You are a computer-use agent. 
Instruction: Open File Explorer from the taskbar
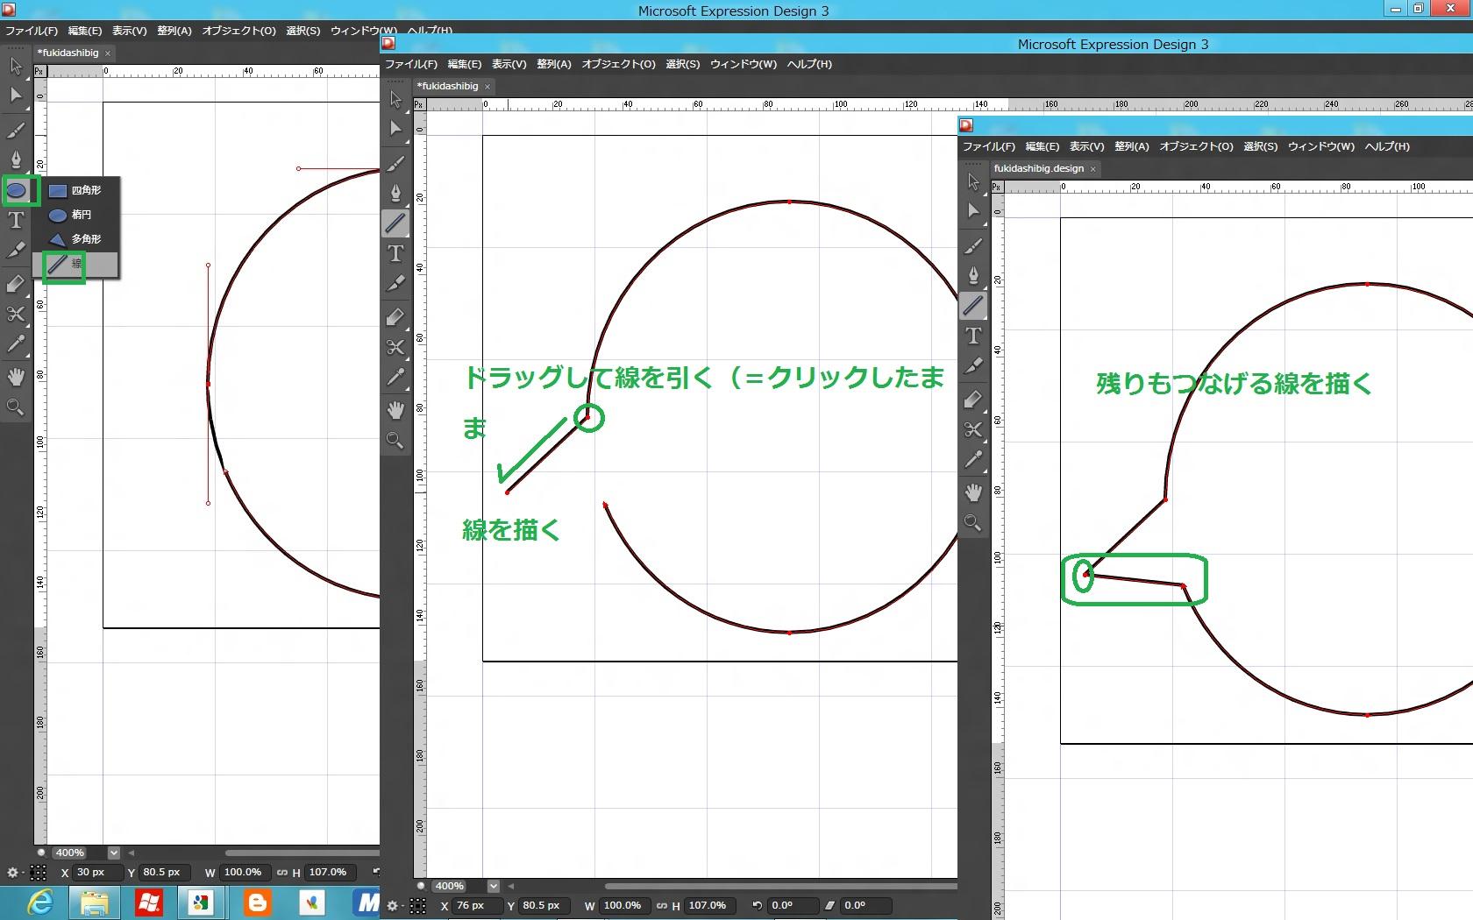click(95, 902)
